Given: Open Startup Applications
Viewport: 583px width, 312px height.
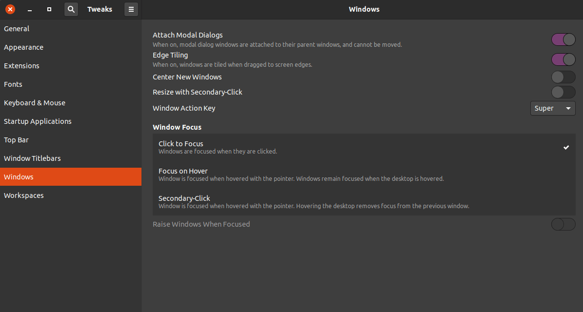Looking at the screenshot, I should coord(38,121).
